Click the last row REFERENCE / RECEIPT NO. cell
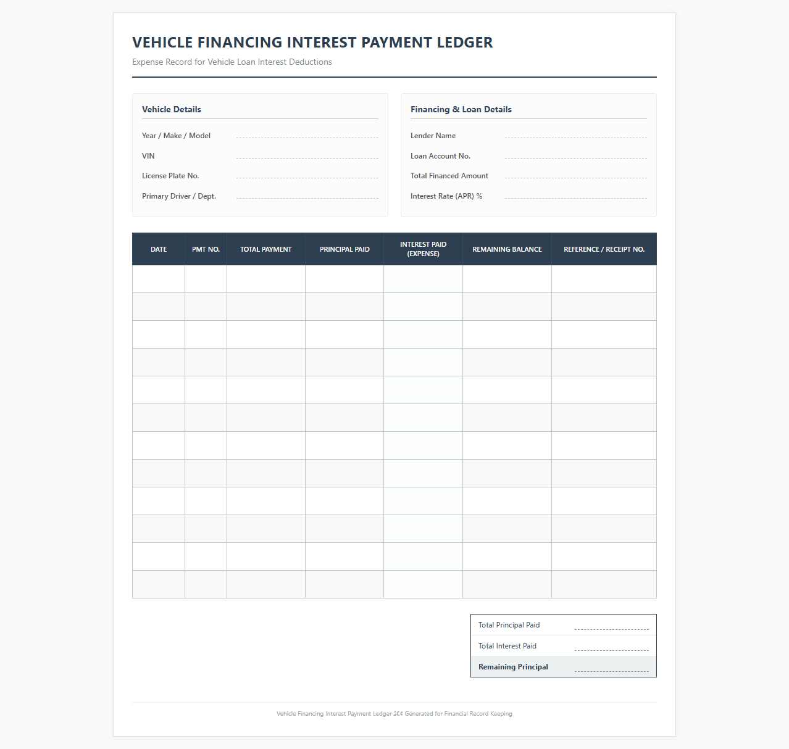Viewport: 789px width, 749px height. click(x=604, y=584)
